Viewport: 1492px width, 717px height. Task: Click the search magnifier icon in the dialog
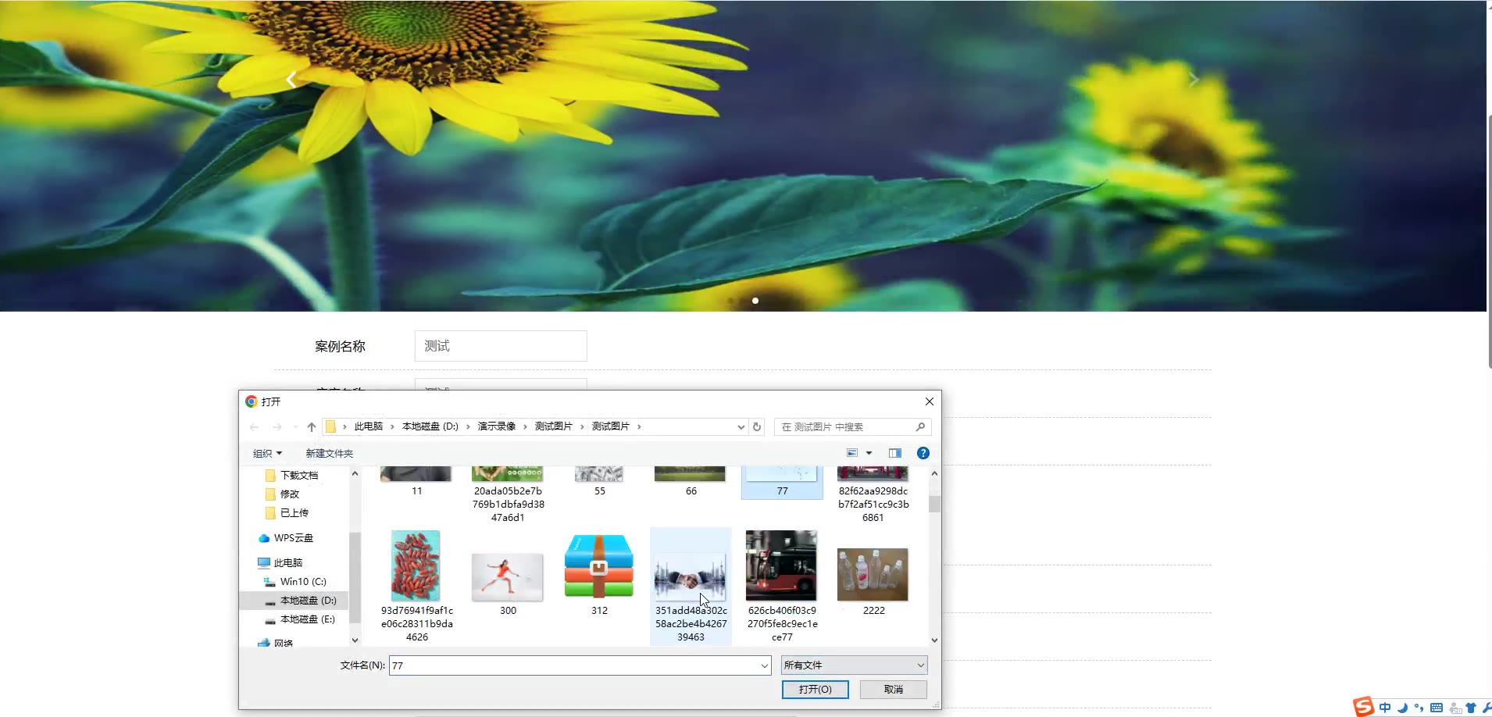(x=920, y=426)
